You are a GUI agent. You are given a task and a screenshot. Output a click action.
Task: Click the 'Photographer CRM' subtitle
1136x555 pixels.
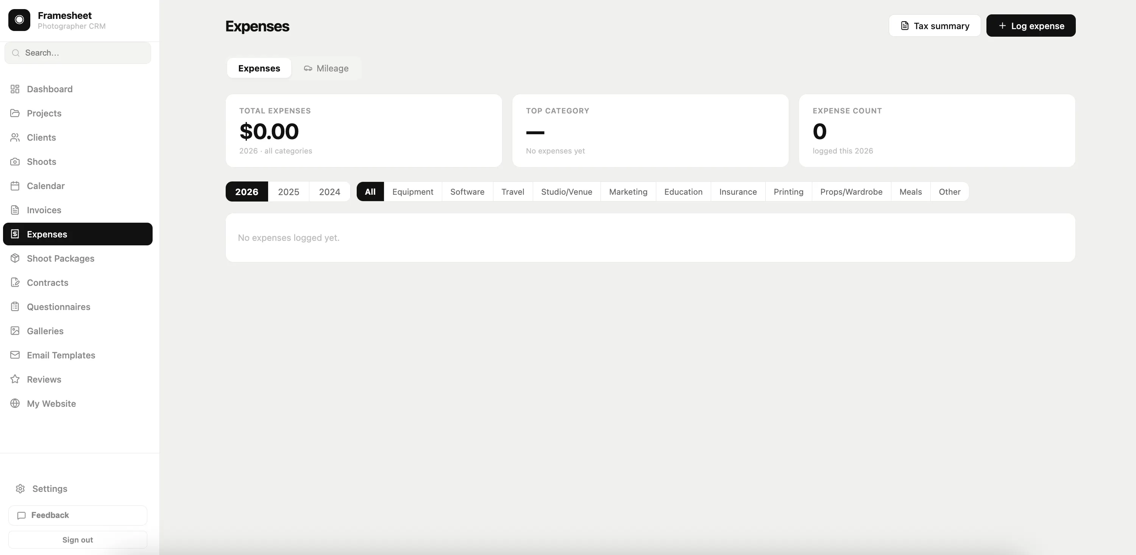[x=72, y=26]
